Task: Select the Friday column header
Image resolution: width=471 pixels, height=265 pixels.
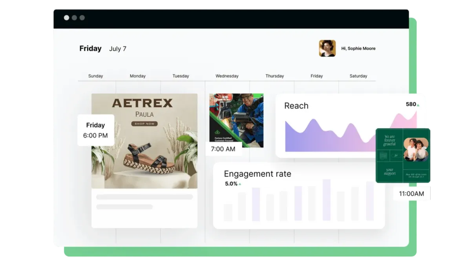Action: tap(317, 76)
